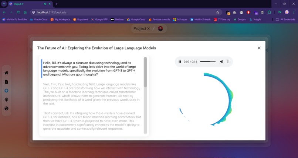The width and height of the screenshot is (298, 158).
Task: Select the 'That's correct, Bill' transcript paragraph
Action: (92, 121)
